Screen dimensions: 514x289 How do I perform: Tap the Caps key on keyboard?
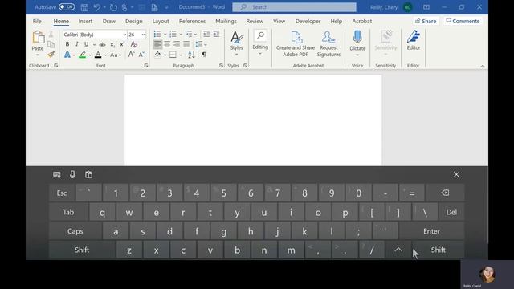click(75, 231)
